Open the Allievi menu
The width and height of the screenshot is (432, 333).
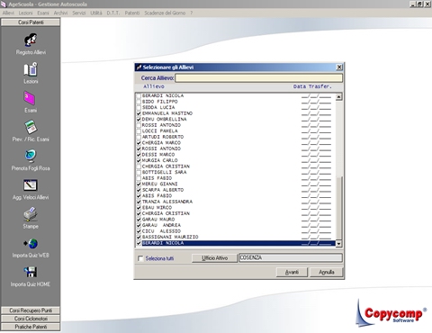[8, 13]
